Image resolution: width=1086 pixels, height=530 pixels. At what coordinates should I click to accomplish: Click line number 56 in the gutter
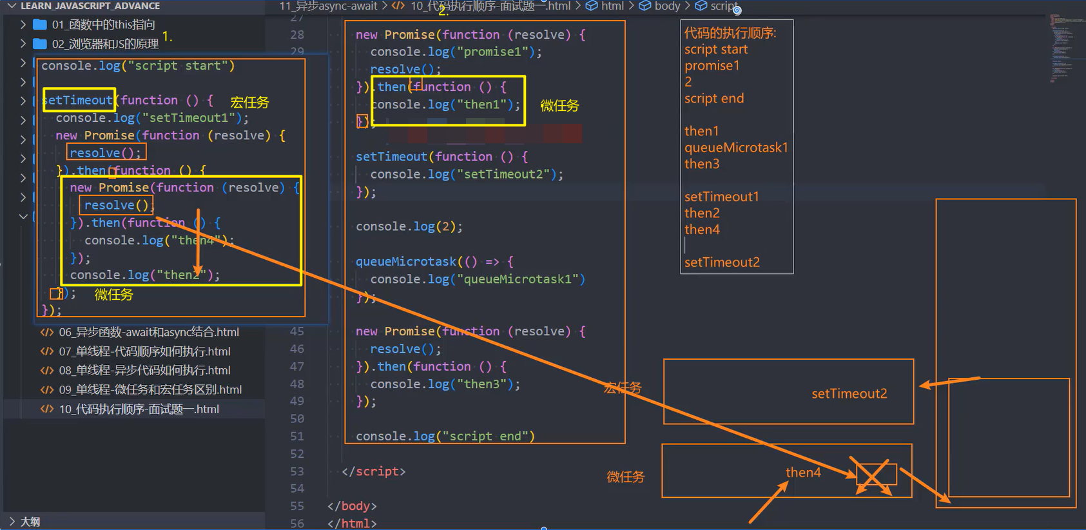coord(297,524)
